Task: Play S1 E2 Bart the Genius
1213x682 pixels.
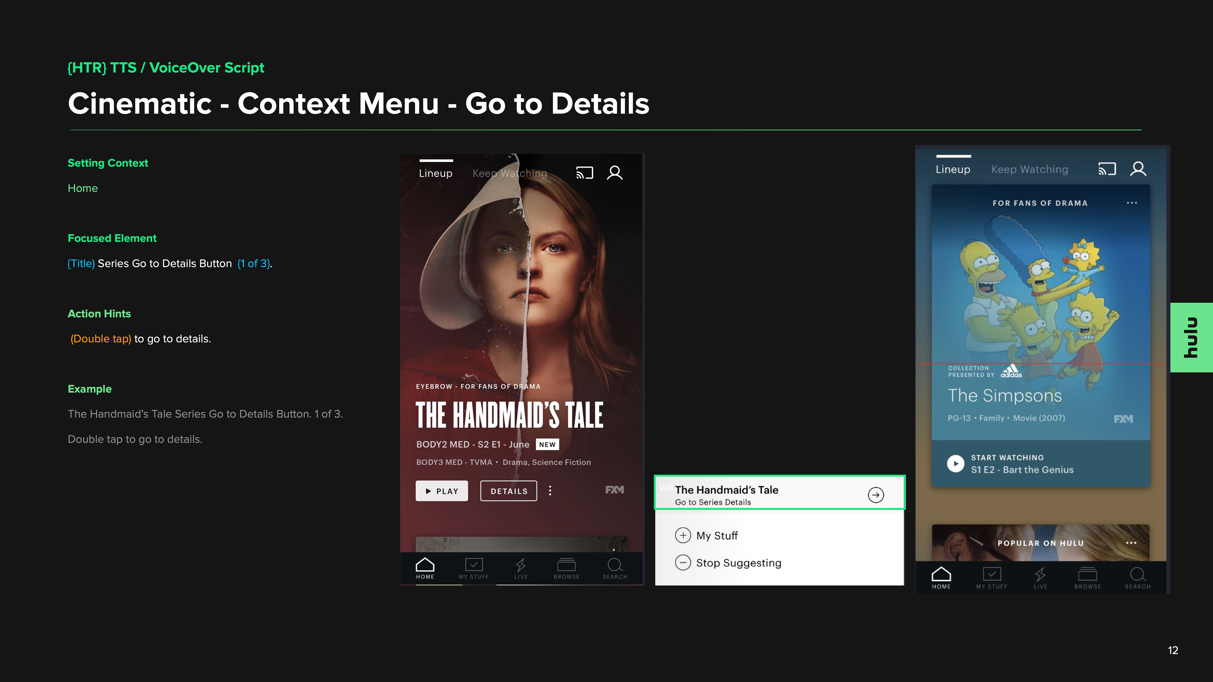Action: tap(956, 464)
